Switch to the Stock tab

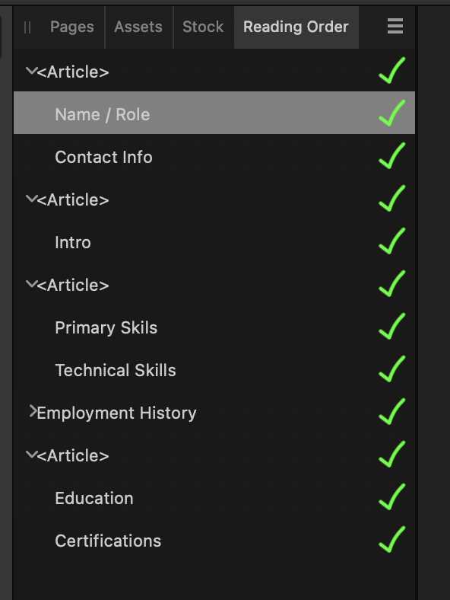pos(203,27)
